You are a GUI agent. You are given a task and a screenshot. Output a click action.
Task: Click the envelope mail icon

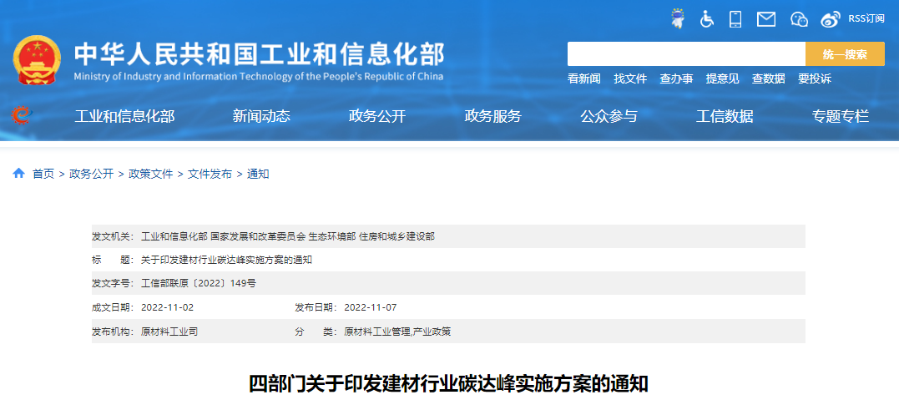[x=766, y=18]
